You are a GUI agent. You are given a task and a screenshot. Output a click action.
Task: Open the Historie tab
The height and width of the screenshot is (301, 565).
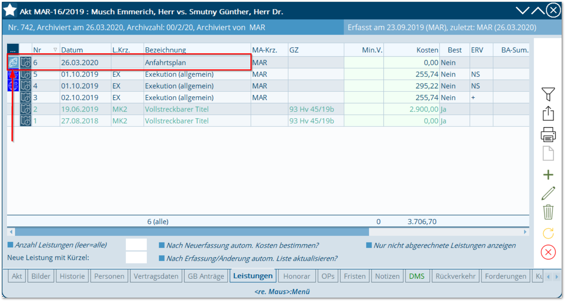72,276
